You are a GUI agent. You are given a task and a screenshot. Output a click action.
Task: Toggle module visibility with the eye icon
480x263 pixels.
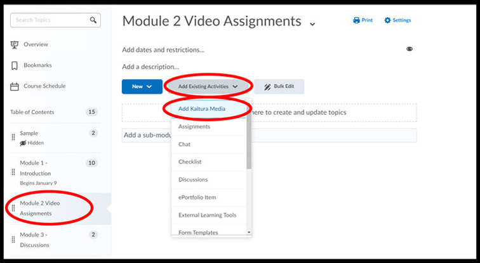coord(410,49)
